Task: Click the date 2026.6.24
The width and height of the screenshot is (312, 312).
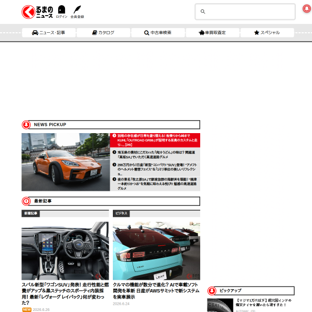Action: pos(121,304)
